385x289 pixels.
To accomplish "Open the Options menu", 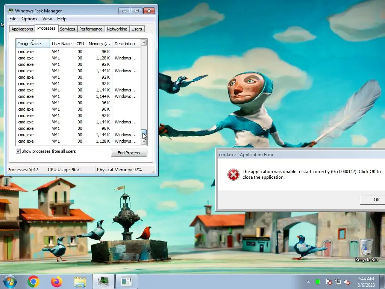I will (29, 19).
